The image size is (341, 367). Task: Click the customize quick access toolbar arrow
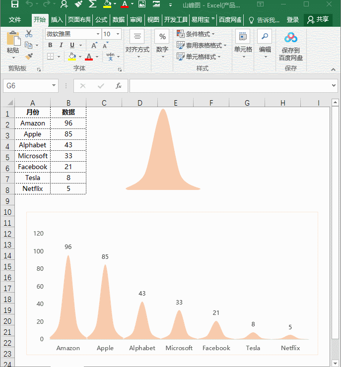tap(170, 4)
